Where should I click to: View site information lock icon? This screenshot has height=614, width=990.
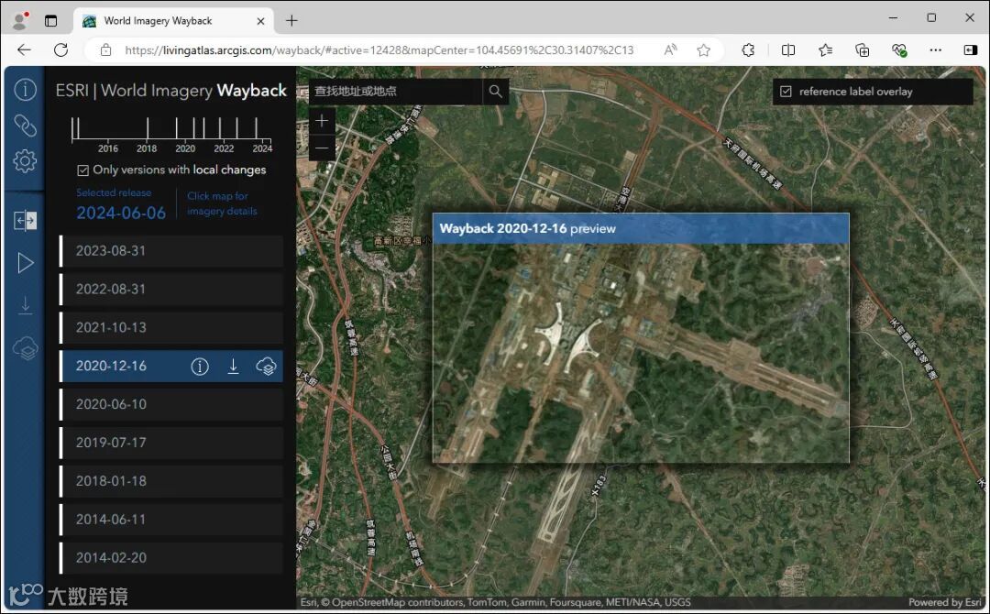106,49
